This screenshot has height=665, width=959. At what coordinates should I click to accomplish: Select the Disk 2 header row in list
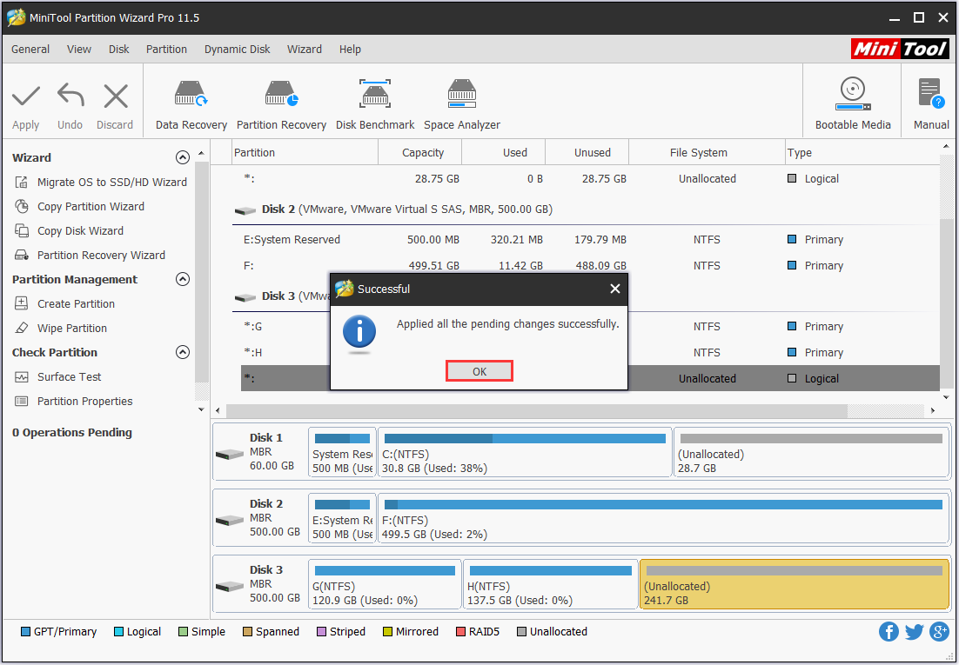point(586,209)
